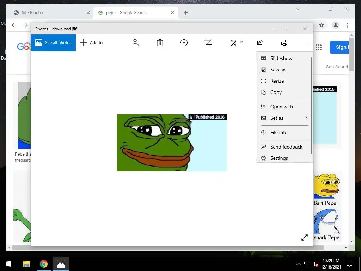Minimize the Photos window
Image resolution: width=361 pixels, height=271 pixels.
coord(273,29)
